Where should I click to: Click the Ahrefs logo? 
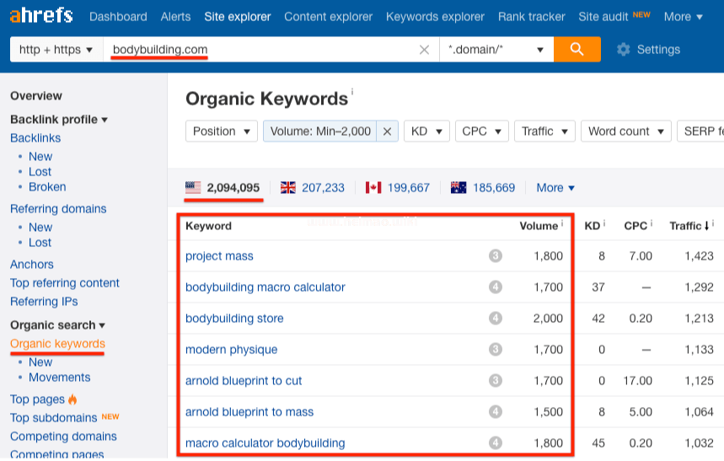pos(41,16)
